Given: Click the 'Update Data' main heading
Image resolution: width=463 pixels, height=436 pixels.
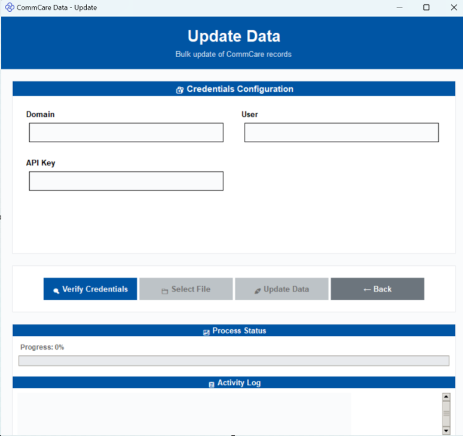Looking at the screenshot, I should pyautogui.click(x=234, y=36).
